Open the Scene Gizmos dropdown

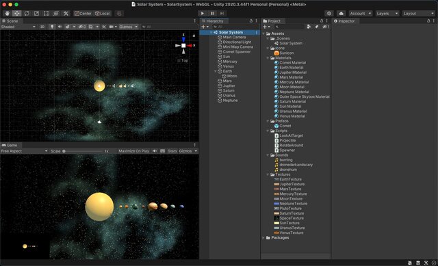(x=128, y=27)
